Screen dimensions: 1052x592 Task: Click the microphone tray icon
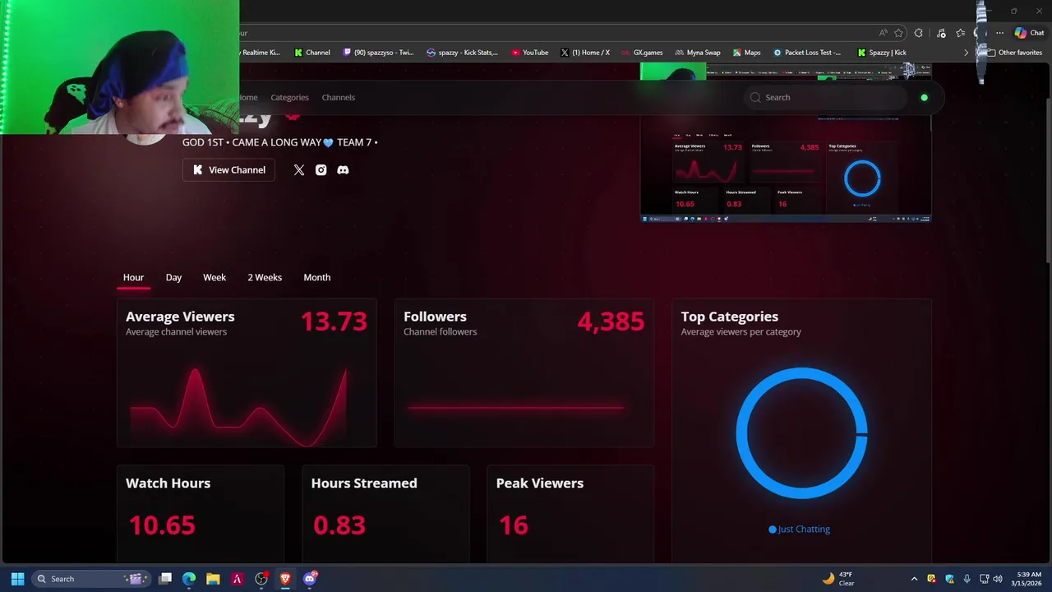pyautogui.click(x=967, y=579)
